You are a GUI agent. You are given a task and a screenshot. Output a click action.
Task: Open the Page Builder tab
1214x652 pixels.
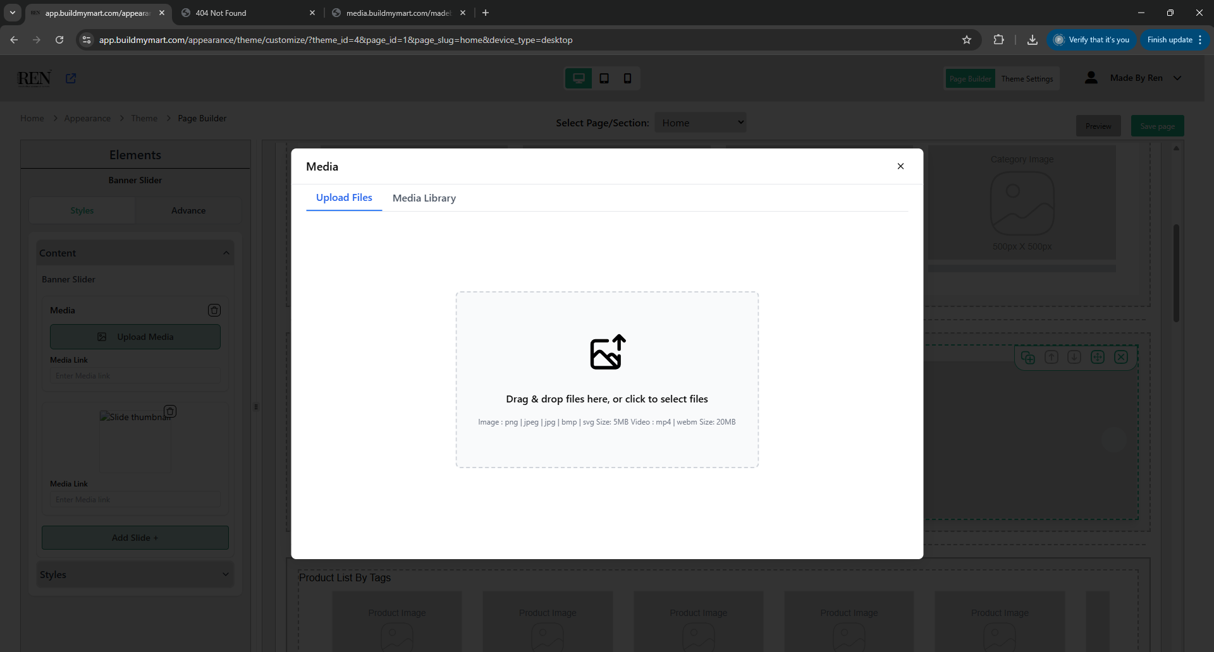click(970, 78)
